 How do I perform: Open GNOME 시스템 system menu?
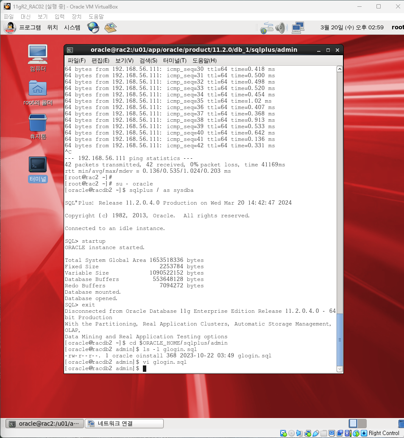point(72,28)
